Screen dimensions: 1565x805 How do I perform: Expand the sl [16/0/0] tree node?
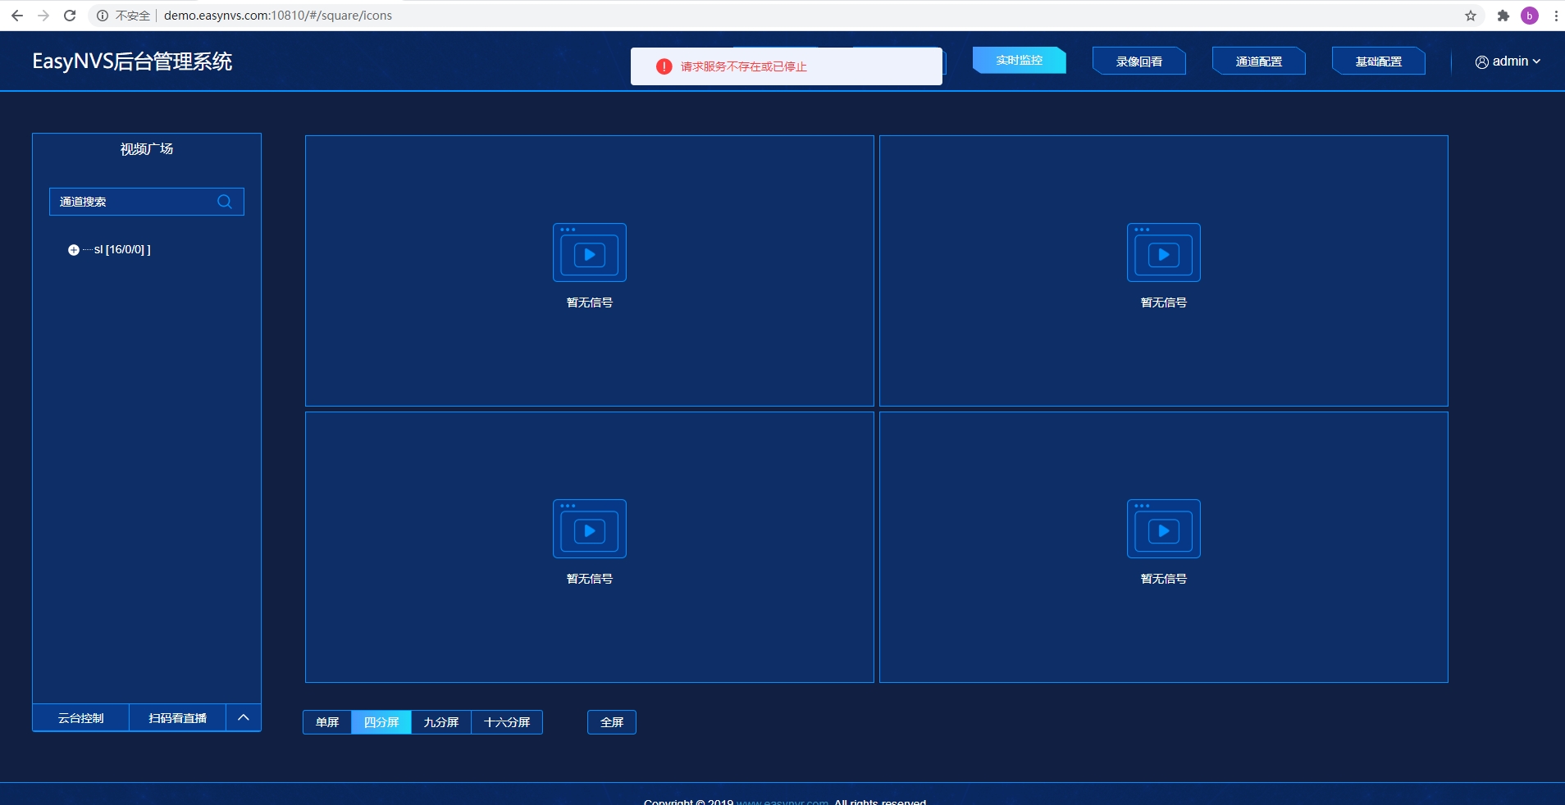(74, 250)
